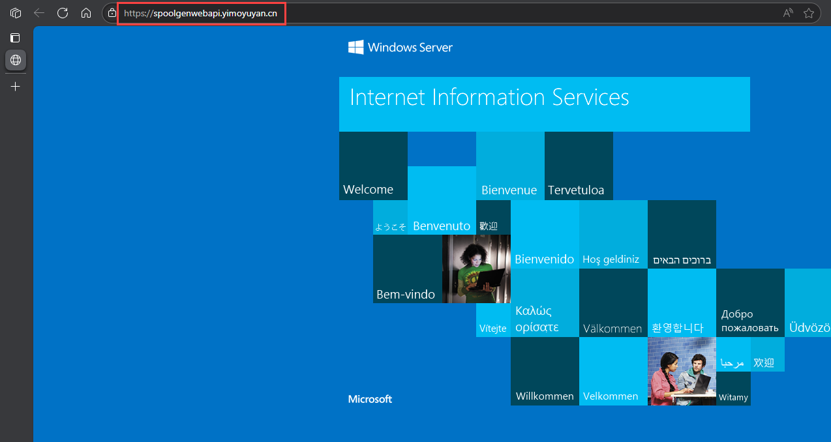
Task: Click the photo of two people at a laptop
Action: (x=681, y=372)
